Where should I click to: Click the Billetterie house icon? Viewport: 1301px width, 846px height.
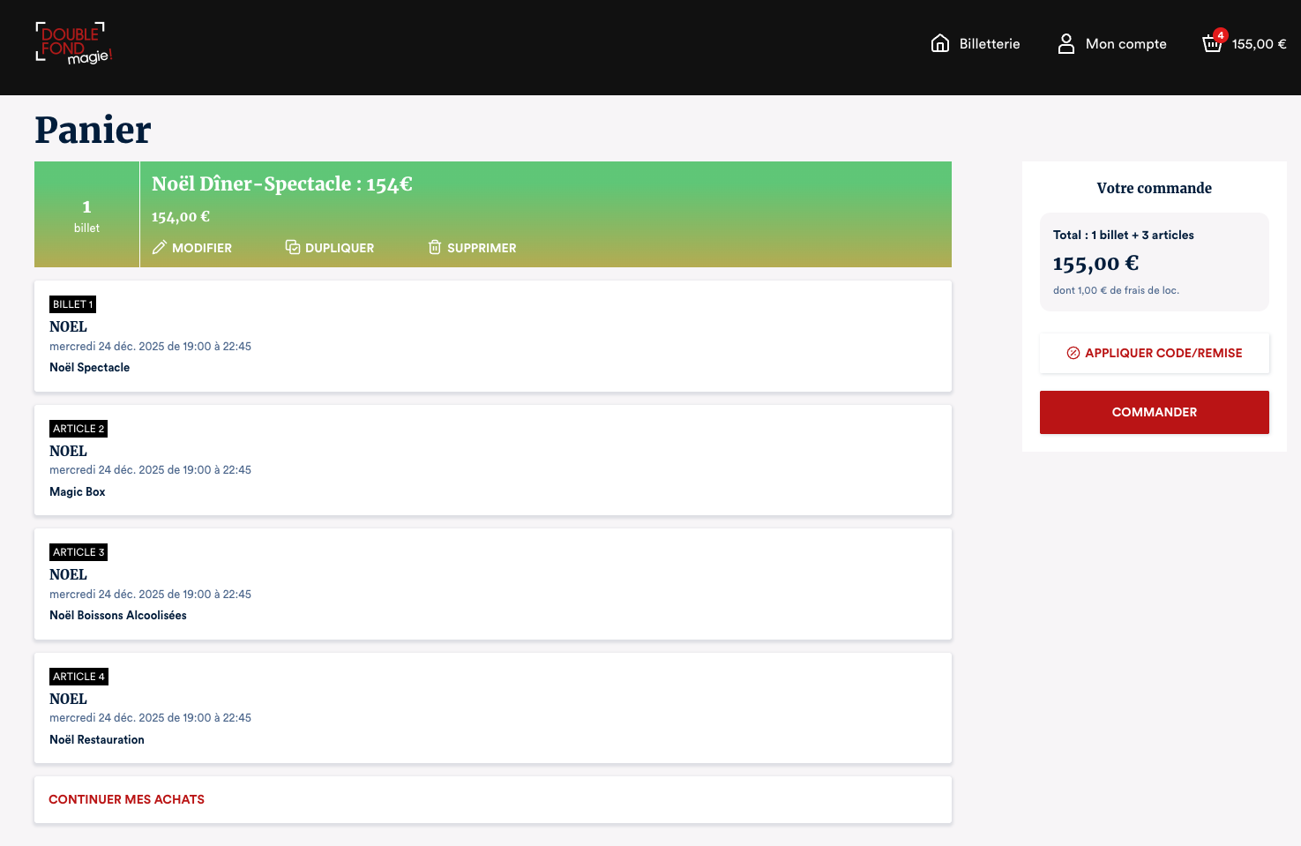click(940, 43)
